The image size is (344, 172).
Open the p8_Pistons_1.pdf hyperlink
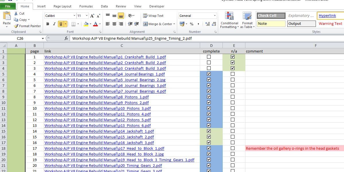point(96,97)
